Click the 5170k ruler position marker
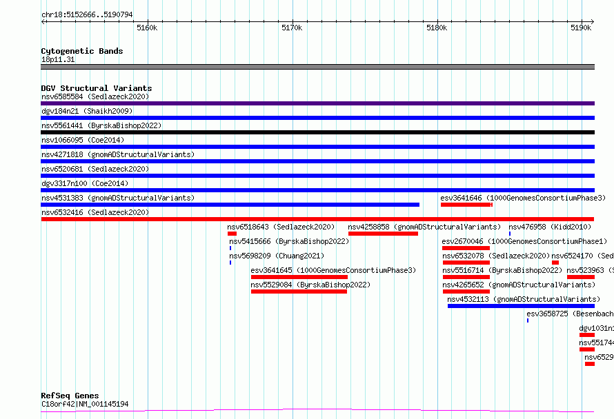 pos(292,28)
